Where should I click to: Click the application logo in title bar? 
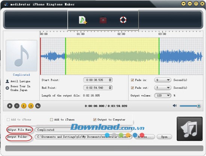coord(6,4)
